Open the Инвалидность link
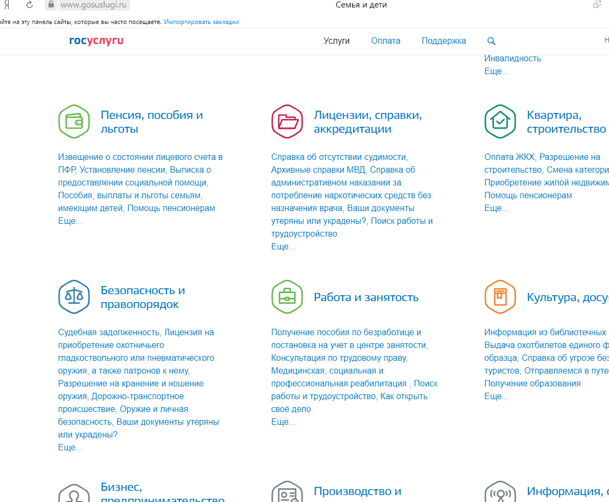609x502 pixels. coord(512,58)
